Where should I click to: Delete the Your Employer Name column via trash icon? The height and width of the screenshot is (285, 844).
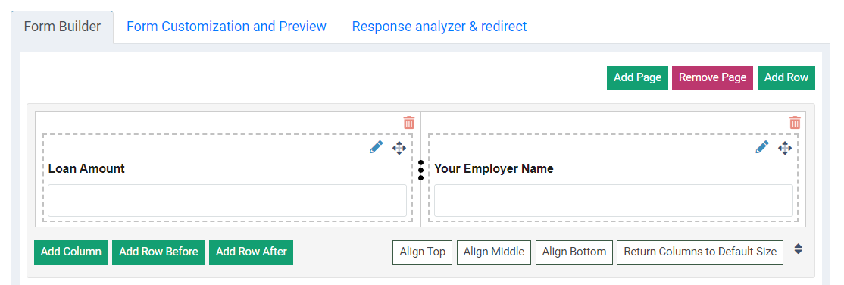coord(795,122)
